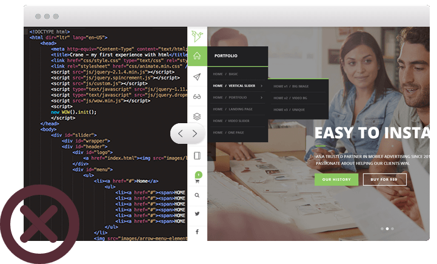Click the <div id="wrapper"> code line
Image resolution: width=437 pixels, height=264 pixels.
(86, 141)
